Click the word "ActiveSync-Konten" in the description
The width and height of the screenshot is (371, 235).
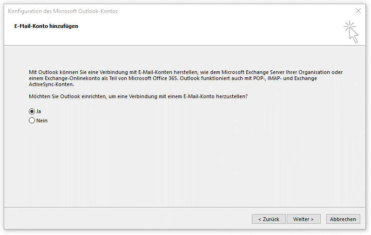pyautogui.click(x=51, y=85)
